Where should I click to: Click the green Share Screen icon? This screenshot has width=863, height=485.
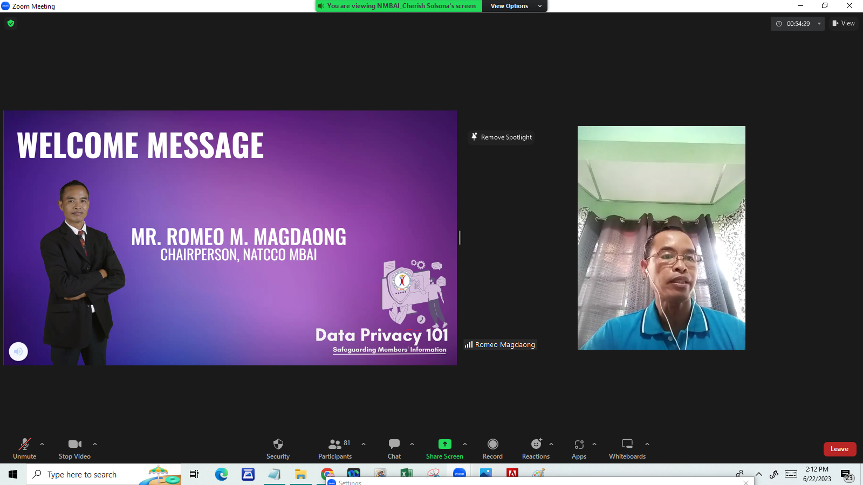tap(444, 444)
